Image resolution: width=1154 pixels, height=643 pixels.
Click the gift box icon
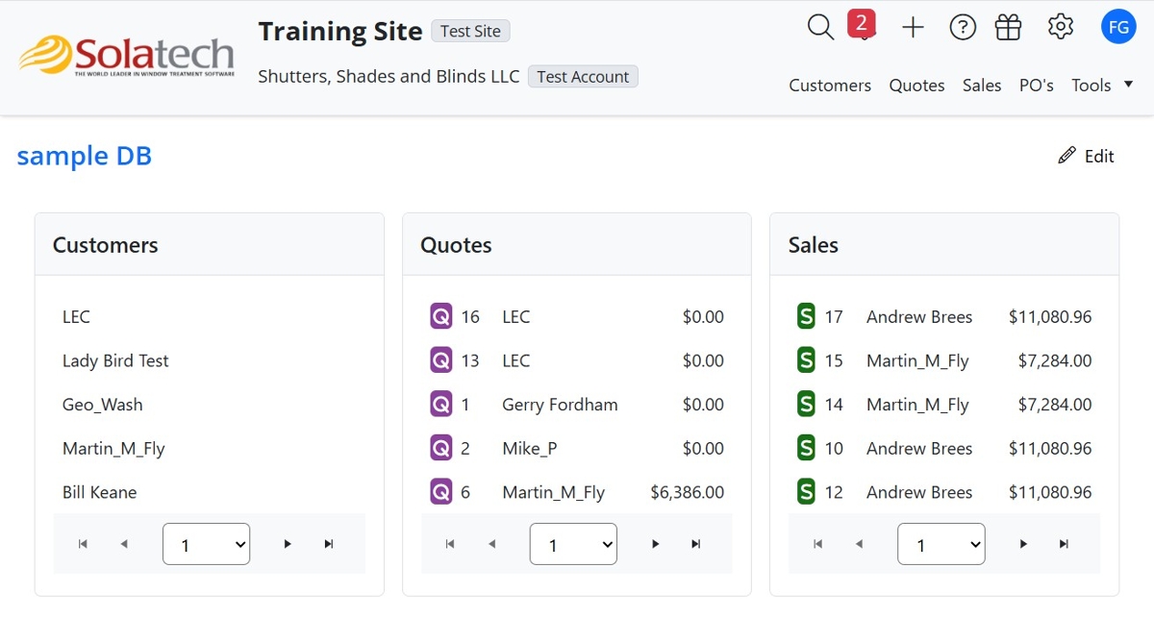1008,28
